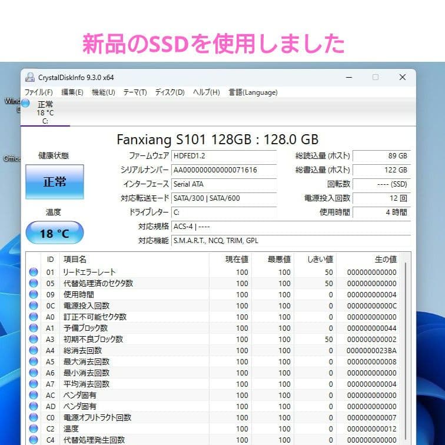The image size is (445, 445).
Task: Open the ファイル(F) menu
Action: (x=39, y=92)
